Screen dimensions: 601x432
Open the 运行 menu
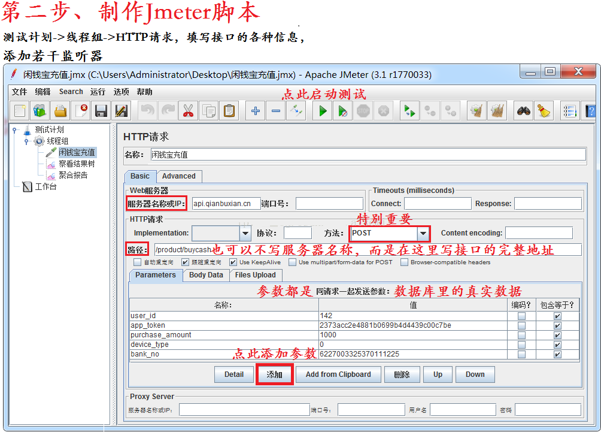tap(98, 92)
